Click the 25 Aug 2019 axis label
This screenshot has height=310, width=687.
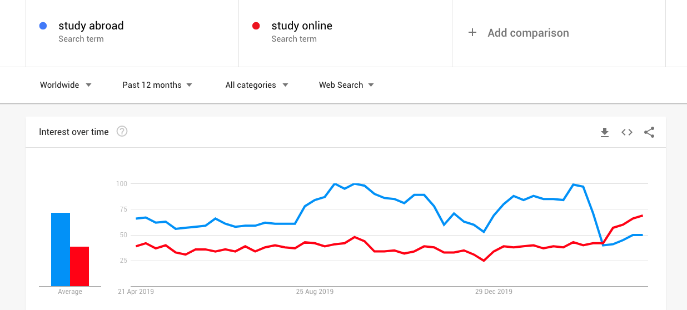click(315, 291)
